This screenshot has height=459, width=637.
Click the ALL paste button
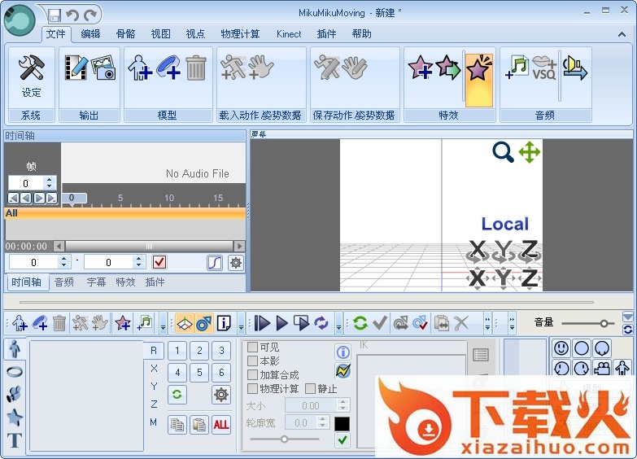221,425
